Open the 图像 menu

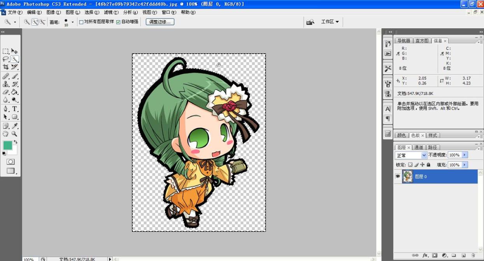(54, 12)
